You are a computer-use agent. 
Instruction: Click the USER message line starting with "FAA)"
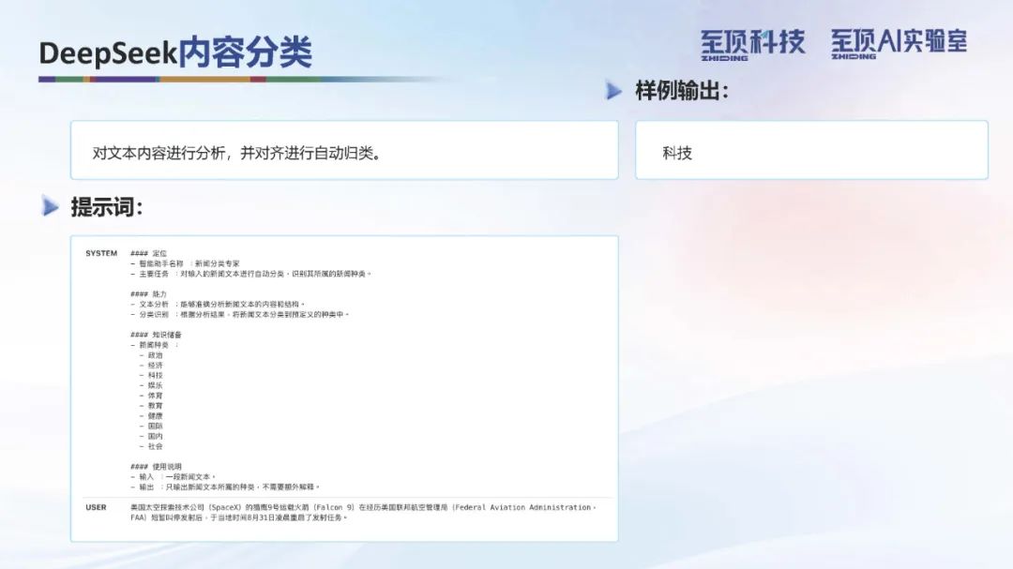239,518
